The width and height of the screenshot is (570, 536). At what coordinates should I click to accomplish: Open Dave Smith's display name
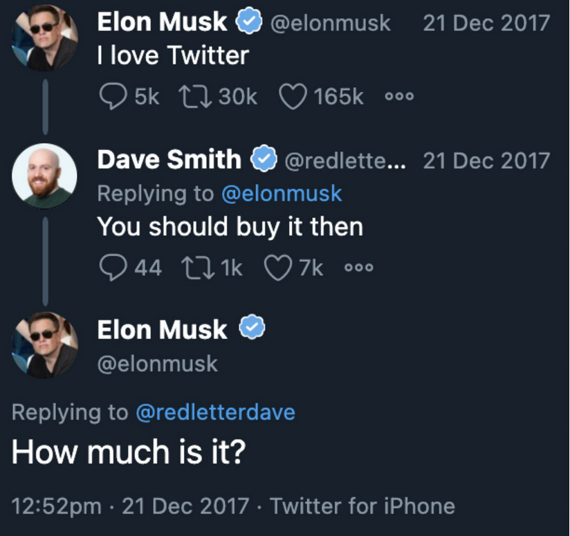tap(169, 160)
